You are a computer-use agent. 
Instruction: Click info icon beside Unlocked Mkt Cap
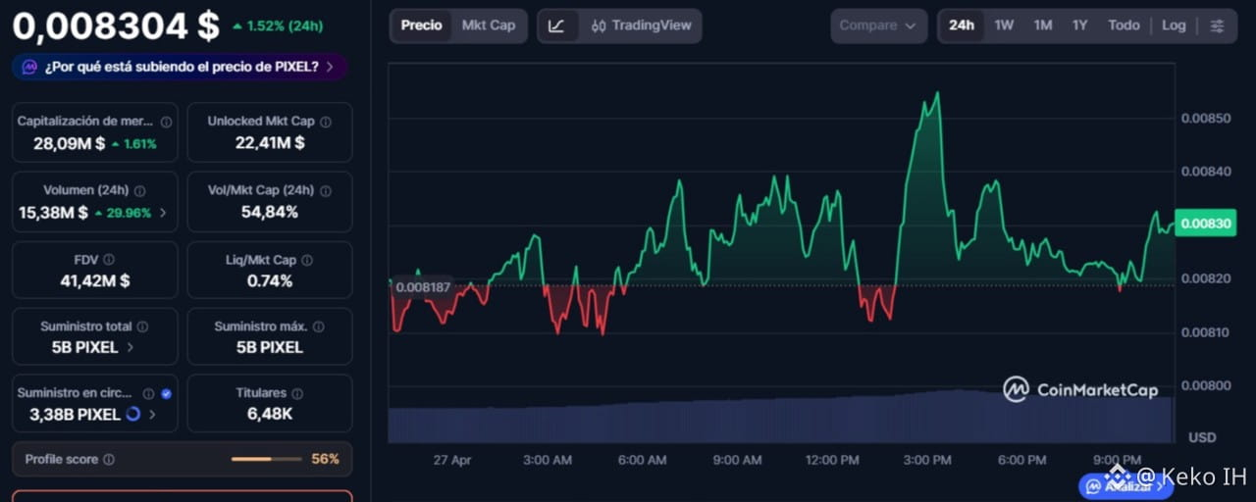[x=326, y=122]
